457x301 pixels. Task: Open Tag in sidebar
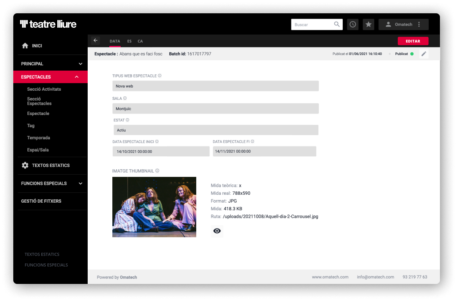pyautogui.click(x=31, y=126)
